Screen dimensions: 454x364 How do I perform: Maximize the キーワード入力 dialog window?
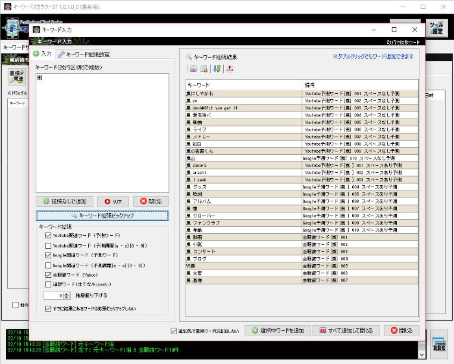tap(394, 30)
